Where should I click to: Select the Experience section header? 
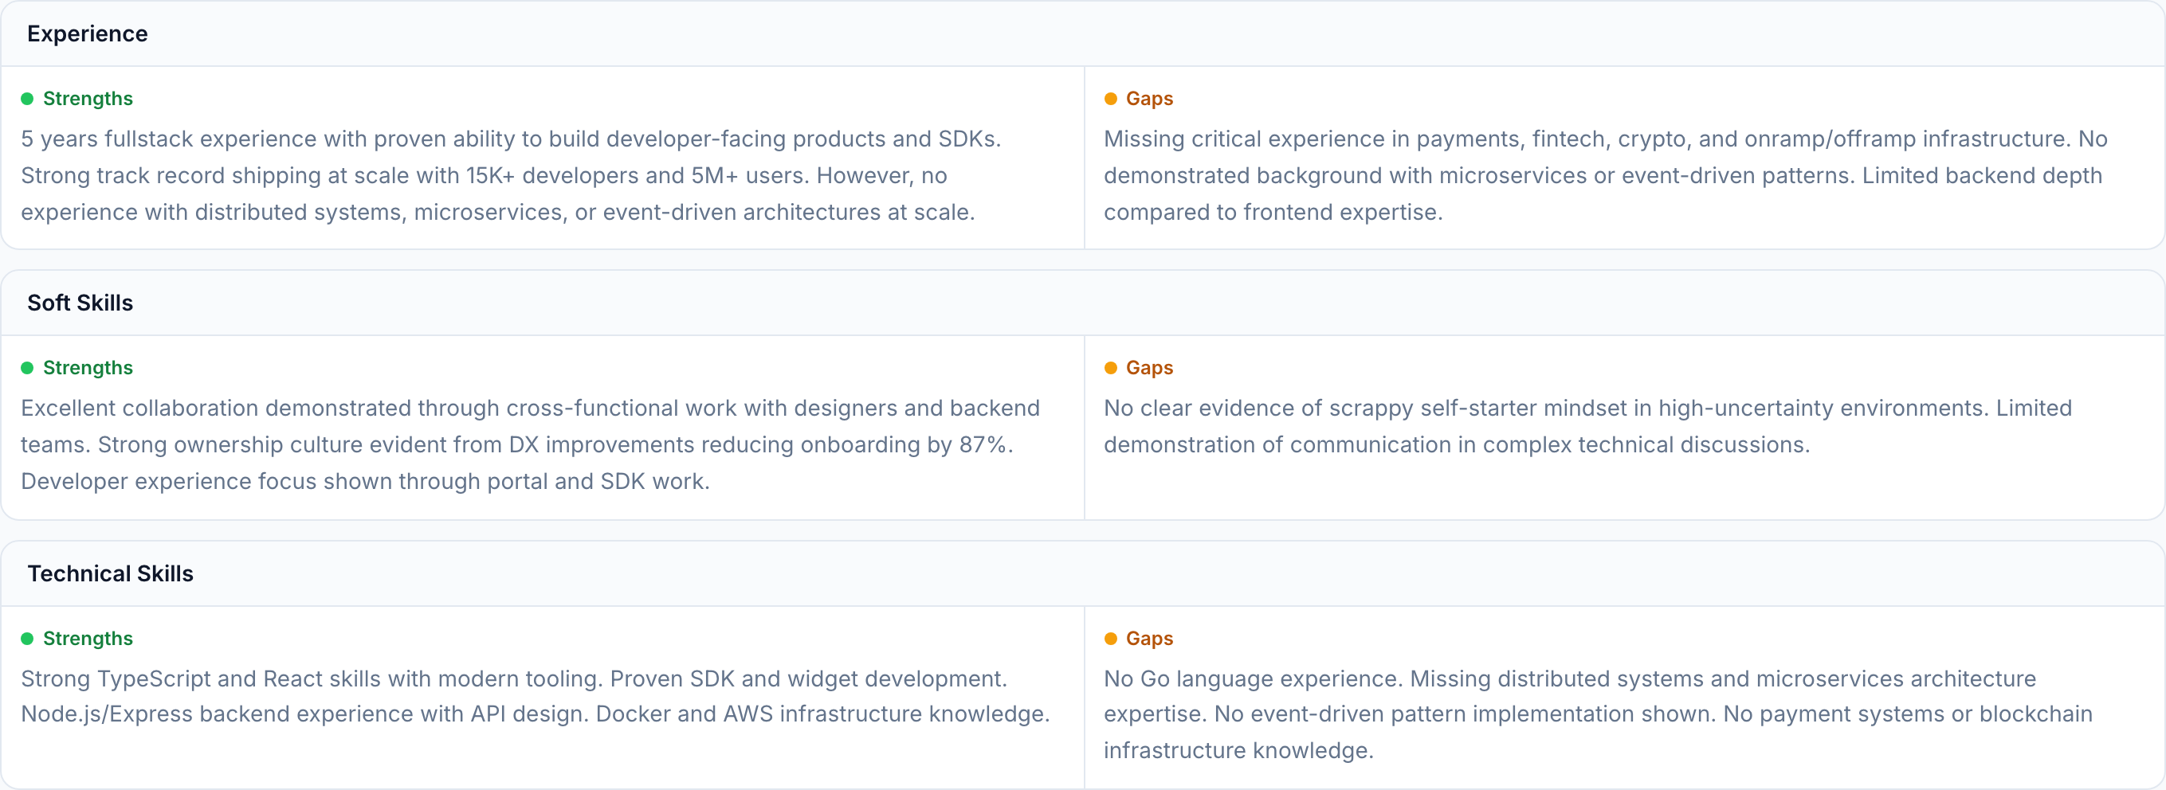[x=88, y=33]
